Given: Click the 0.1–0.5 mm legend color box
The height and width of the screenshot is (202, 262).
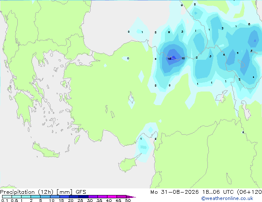Looking at the screenshot, I should click(7, 197).
